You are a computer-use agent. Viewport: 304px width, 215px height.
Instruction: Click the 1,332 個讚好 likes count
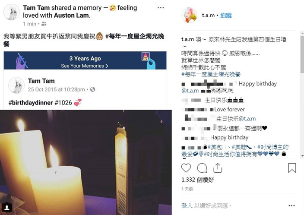pos(198,180)
